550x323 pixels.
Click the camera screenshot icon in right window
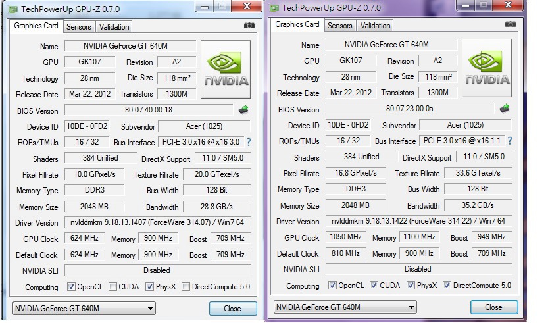click(511, 24)
